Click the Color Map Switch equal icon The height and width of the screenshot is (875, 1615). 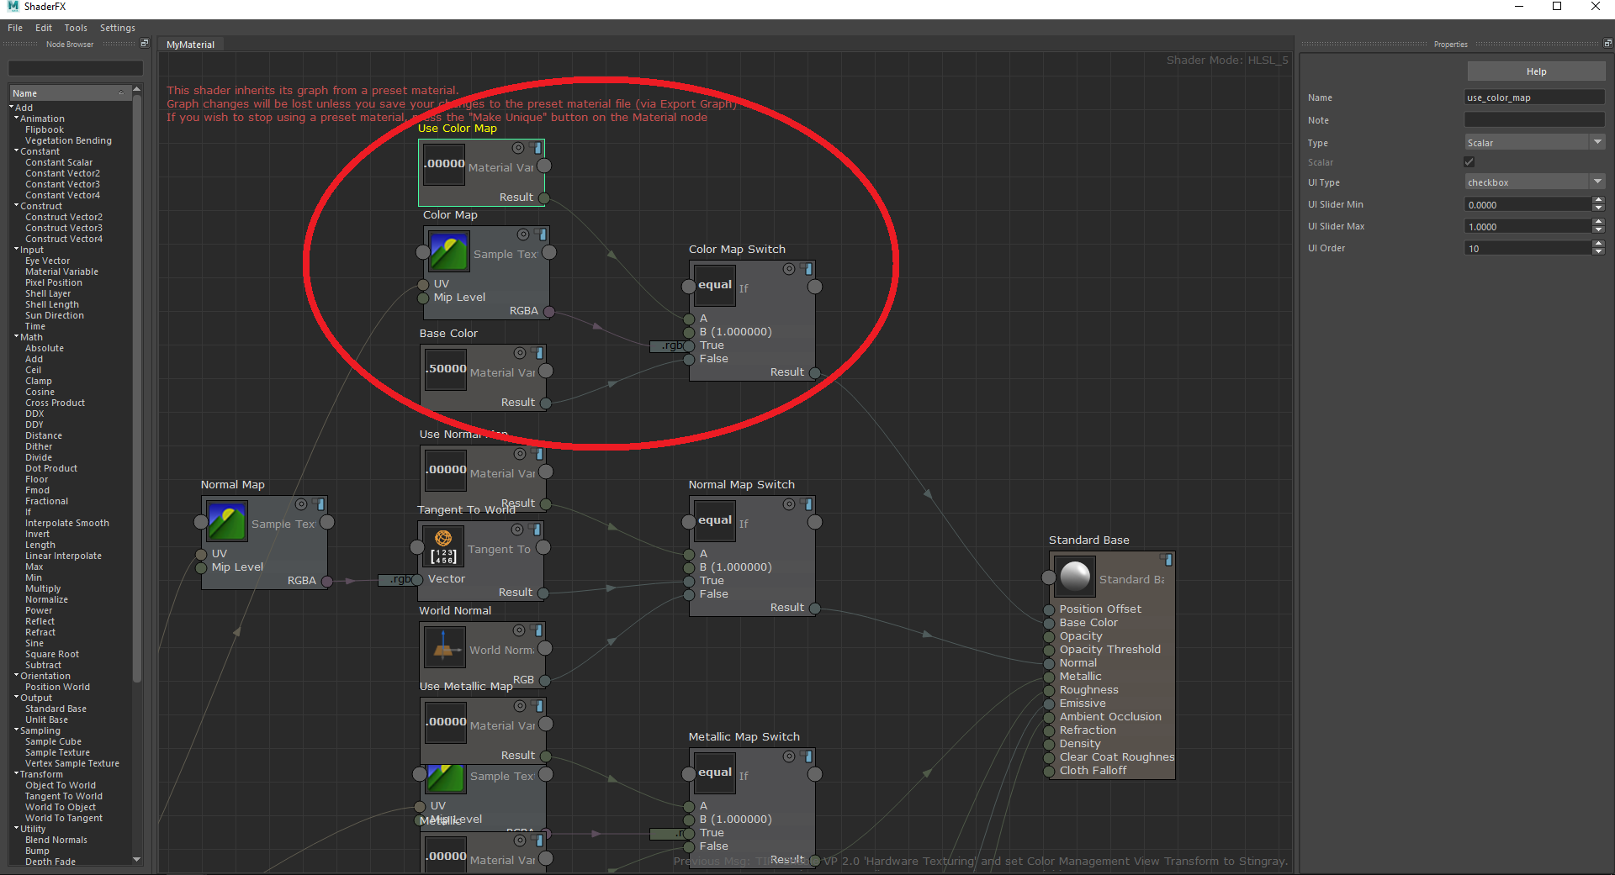coord(714,285)
